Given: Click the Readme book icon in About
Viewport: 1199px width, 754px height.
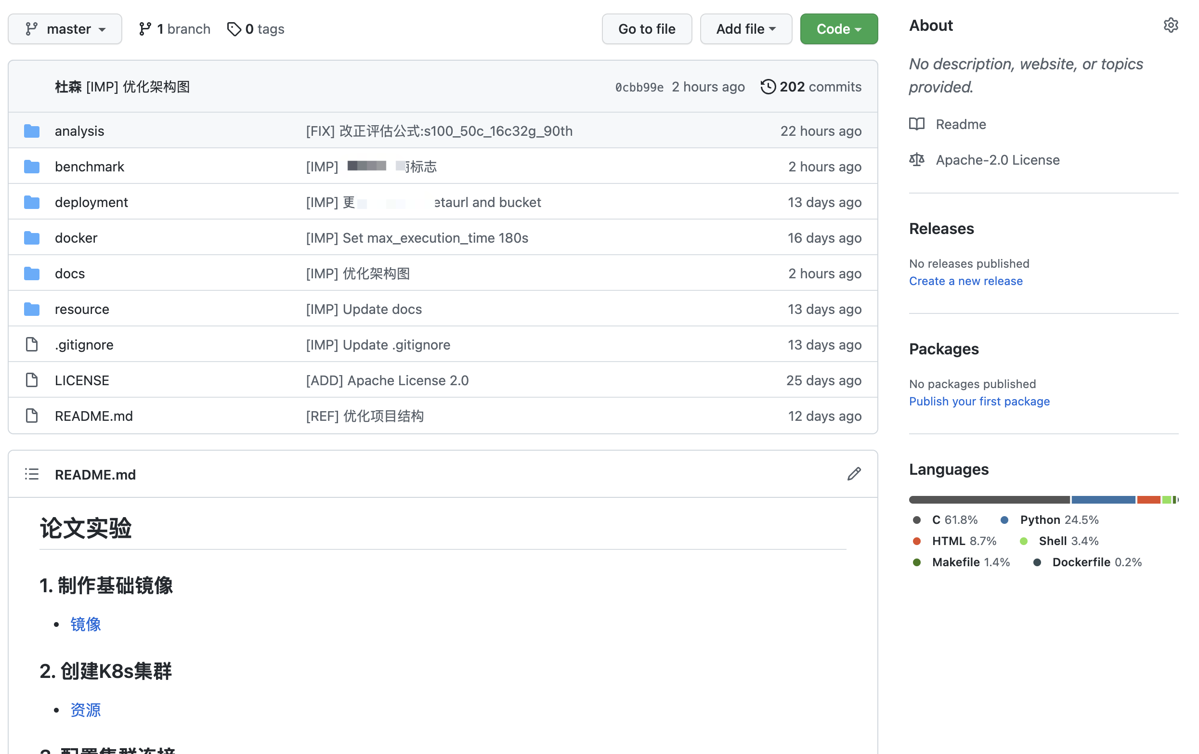Looking at the screenshot, I should click(917, 124).
